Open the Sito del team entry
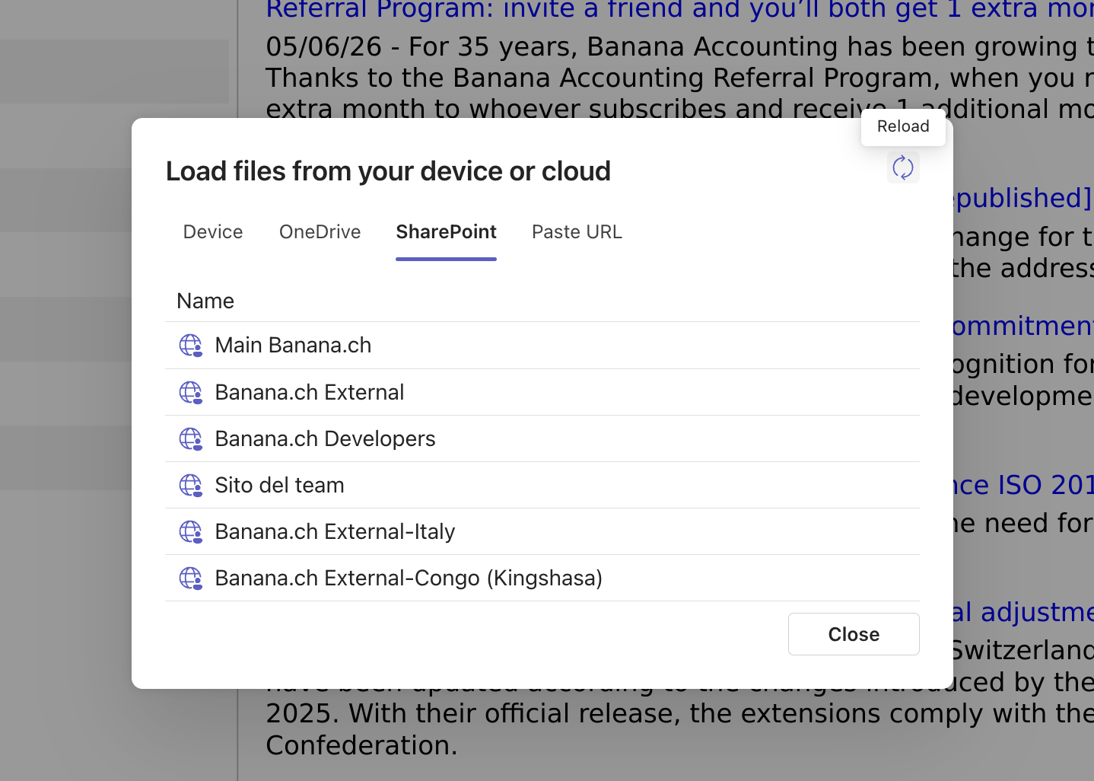Screen dimensions: 1094x781 542,485
